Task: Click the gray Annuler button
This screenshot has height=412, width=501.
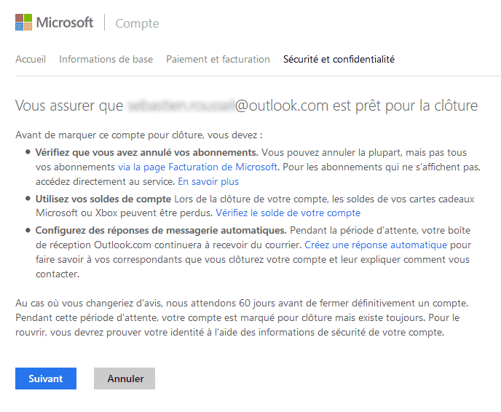Action: [125, 379]
